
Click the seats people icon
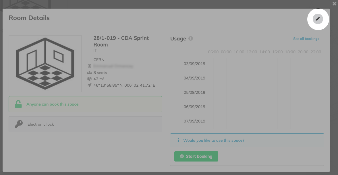click(x=90, y=73)
